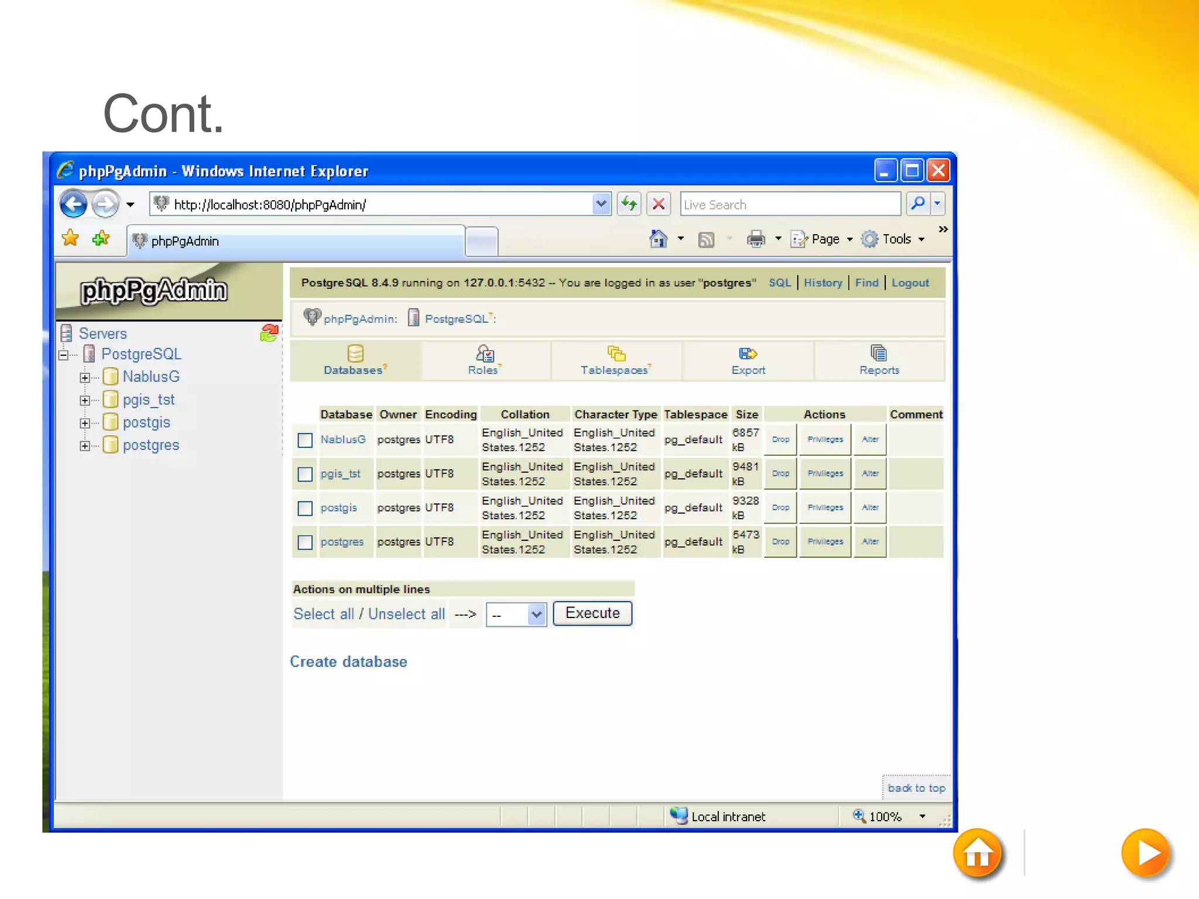The width and height of the screenshot is (1199, 899).
Task: Click the elephant icon in breadcrumb trail
Action: coord(312,317)
